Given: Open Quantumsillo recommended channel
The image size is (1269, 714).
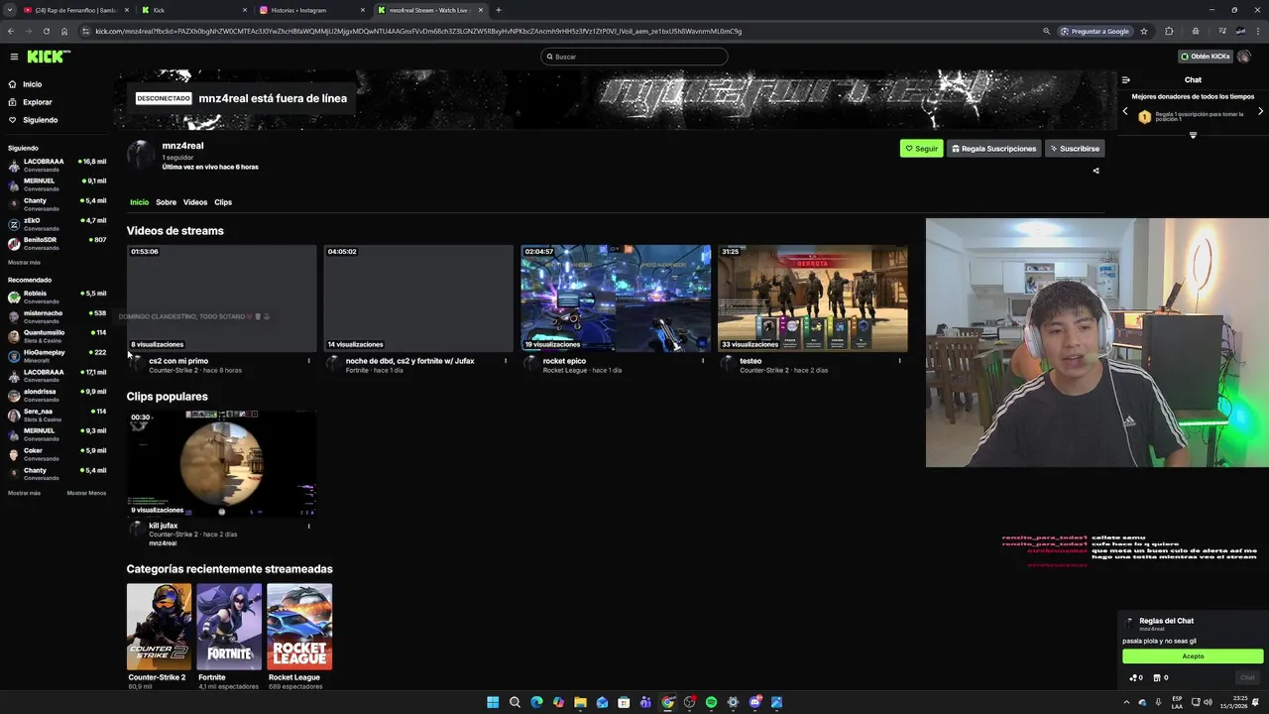Looking at the screenshot, I should point(57,336).
